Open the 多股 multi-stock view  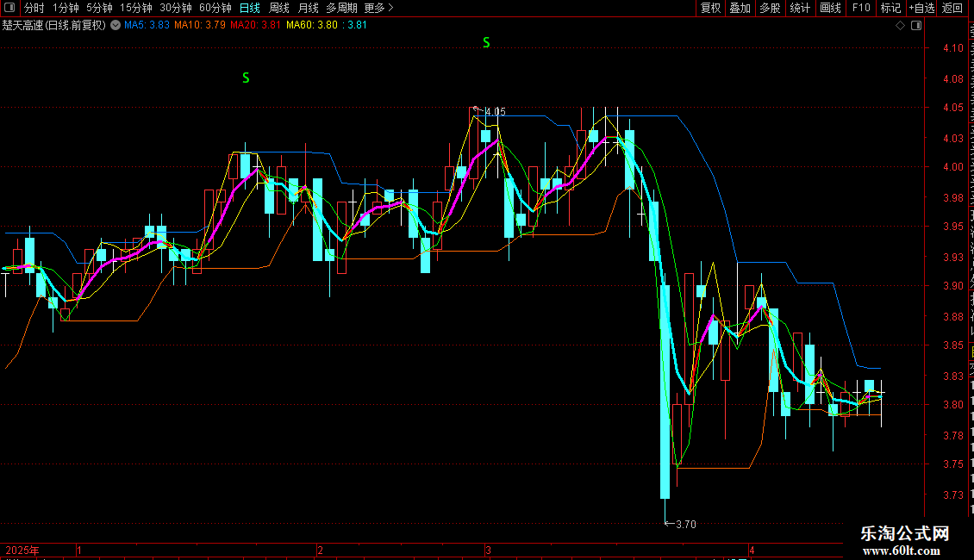[771, 8]
